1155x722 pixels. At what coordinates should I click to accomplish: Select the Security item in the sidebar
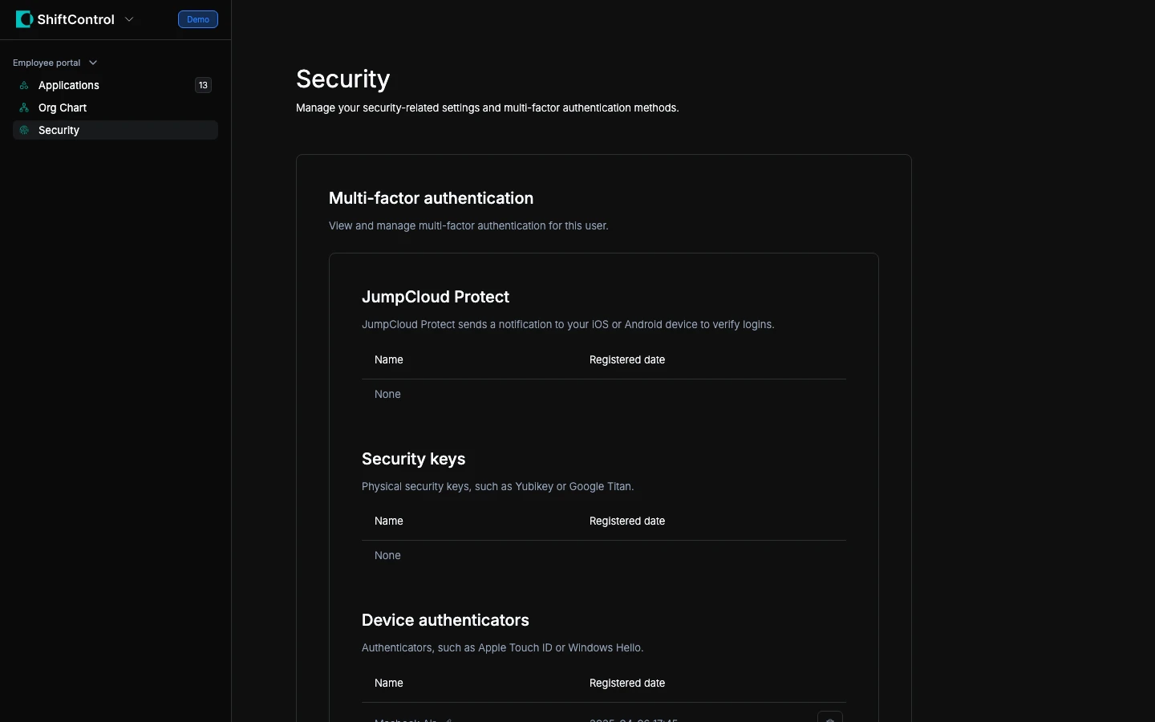tap(59, 130)
